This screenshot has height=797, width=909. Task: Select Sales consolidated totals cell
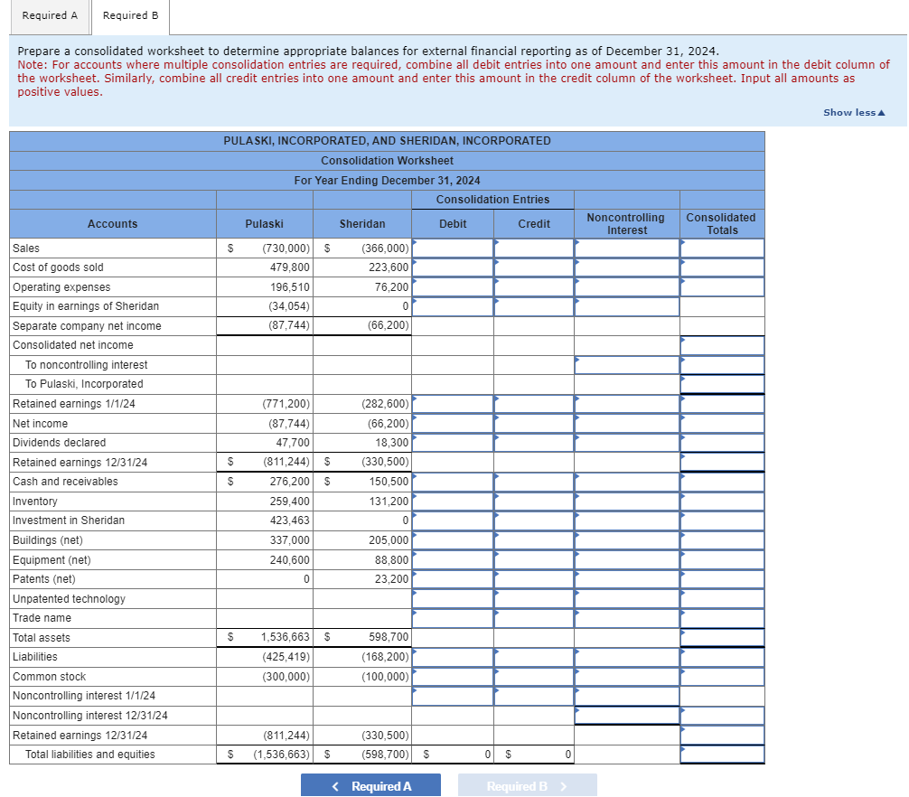(x=722, y=248)
